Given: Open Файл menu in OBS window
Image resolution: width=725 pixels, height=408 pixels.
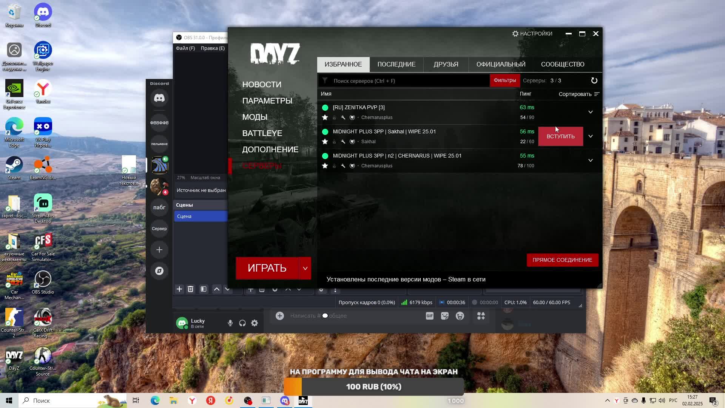Looking at the screenshot, I should tap(185, 48).
